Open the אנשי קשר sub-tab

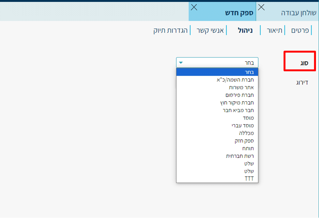(x=210, y=30)
